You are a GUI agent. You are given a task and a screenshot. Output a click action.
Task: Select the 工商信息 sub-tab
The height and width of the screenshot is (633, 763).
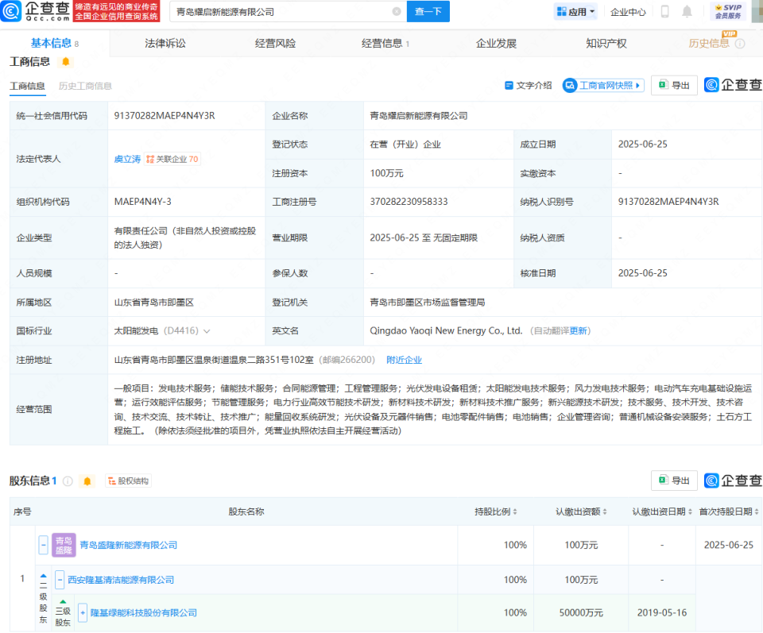[27, 86]
